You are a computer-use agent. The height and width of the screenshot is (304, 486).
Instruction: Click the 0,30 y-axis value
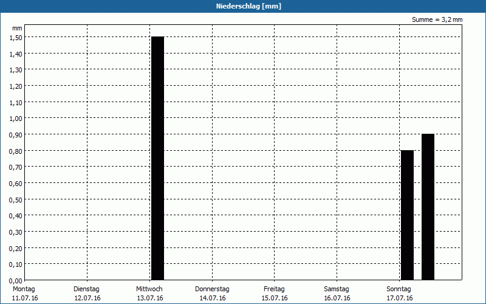click(16, 232)
